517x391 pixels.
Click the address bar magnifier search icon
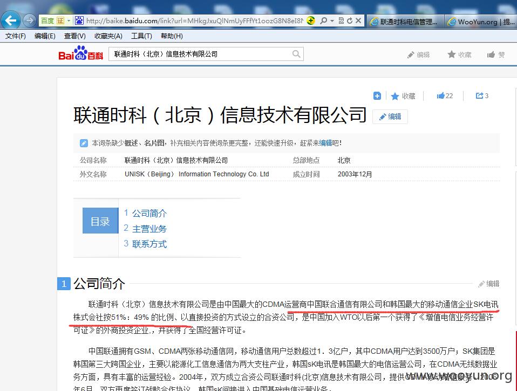point(324,20)
